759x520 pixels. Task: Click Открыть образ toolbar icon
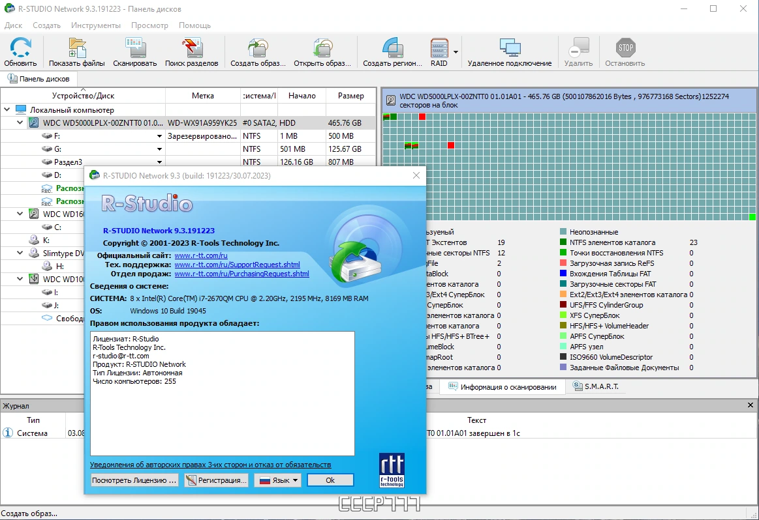[x=322, y=48]
